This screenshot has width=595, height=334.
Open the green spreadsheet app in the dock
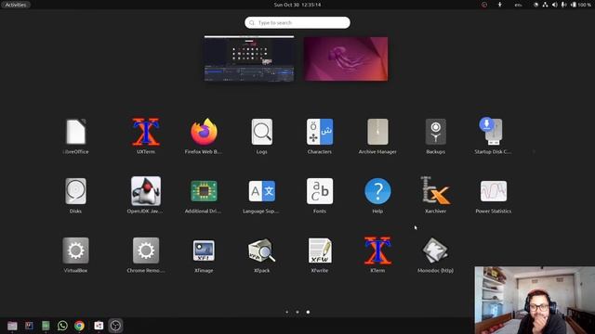pos(46,326)
